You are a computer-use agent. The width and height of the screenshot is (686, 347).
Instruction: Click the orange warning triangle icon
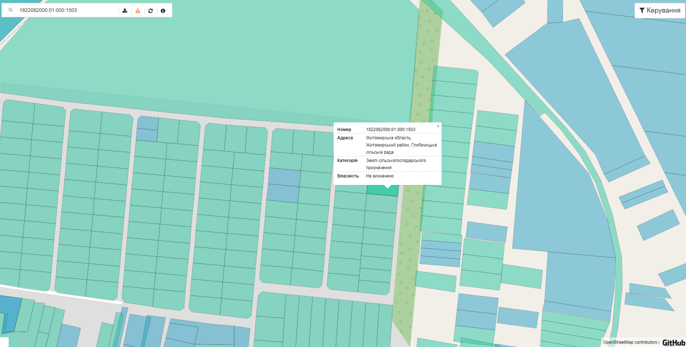(138, 11)
